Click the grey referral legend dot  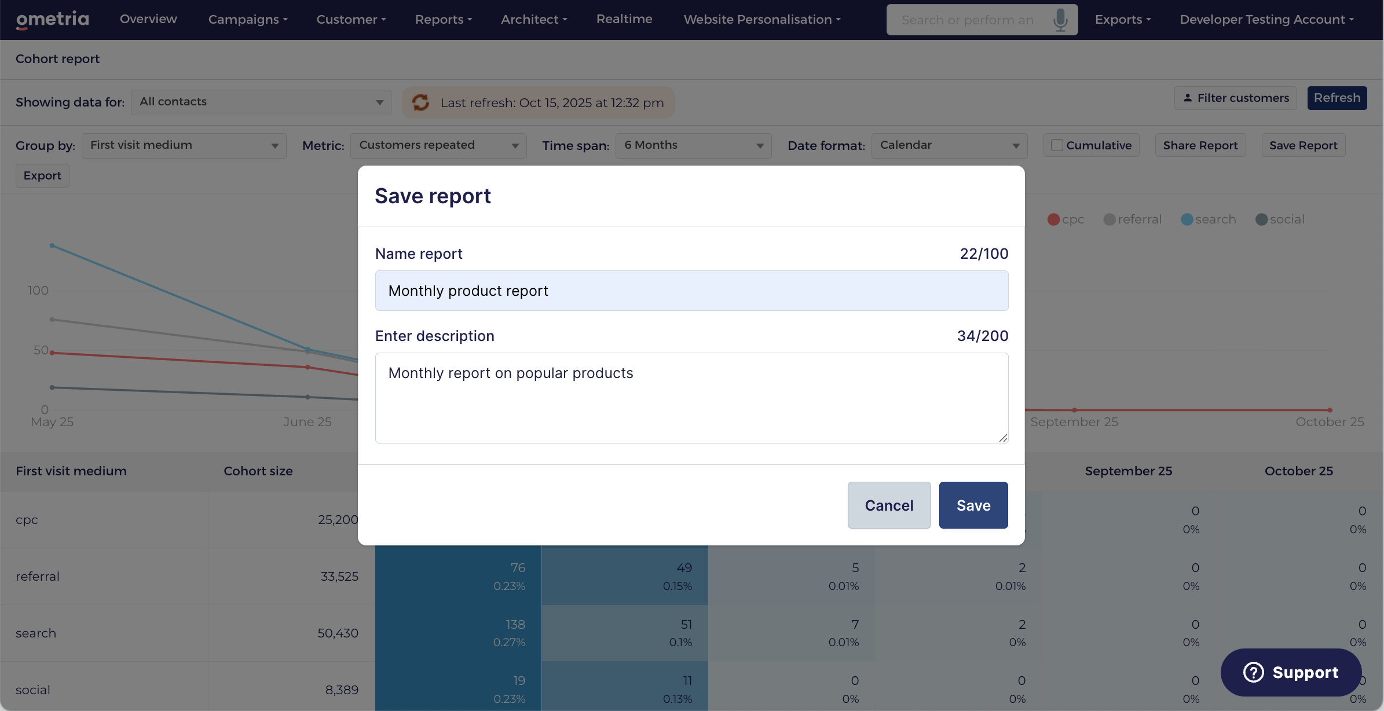point(1110,219)
